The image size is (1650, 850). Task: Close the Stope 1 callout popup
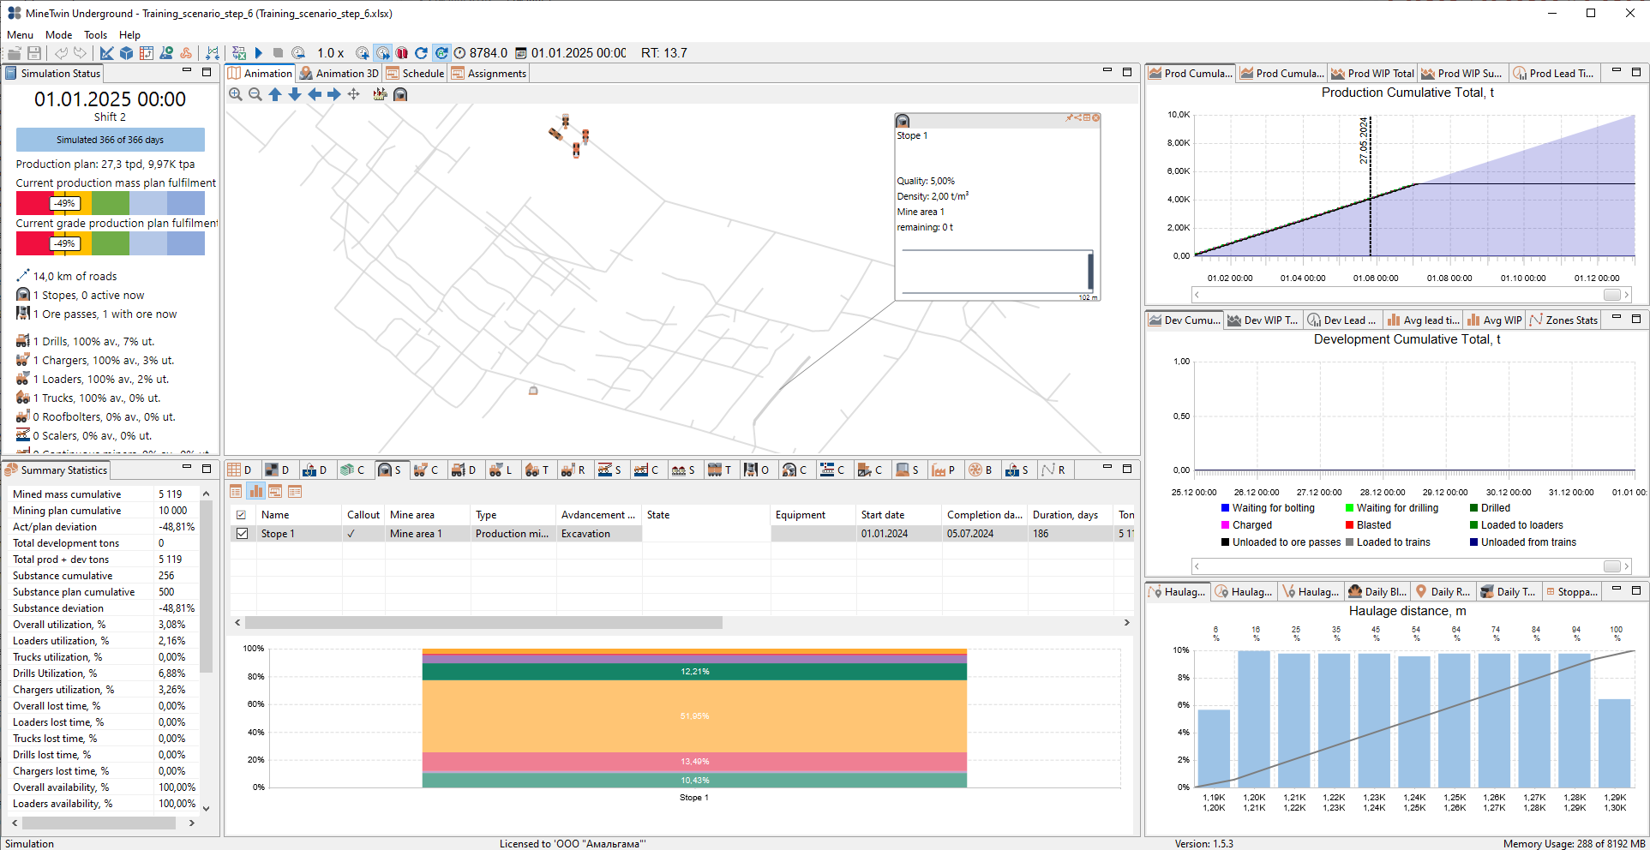(1095, 118)
